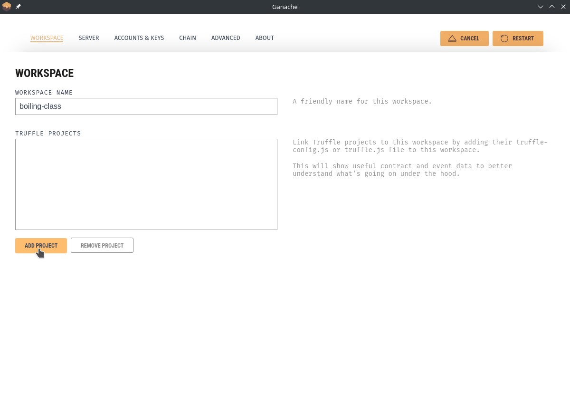Screen dimensions: 570x394
Task: Click the Restart button
Action: (518, 38)
